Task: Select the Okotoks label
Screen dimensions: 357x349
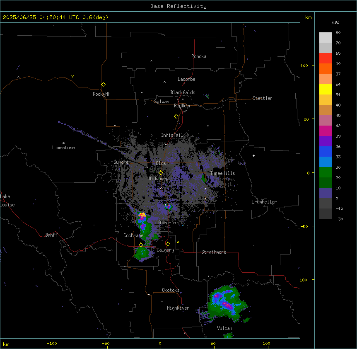Action: tap(171, 290)
